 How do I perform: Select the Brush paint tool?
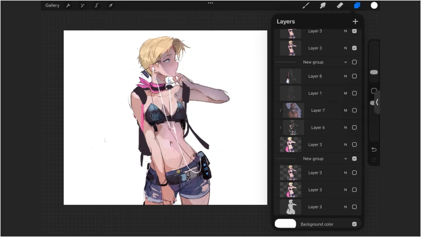pyautogui.click(x=306, y=5)
